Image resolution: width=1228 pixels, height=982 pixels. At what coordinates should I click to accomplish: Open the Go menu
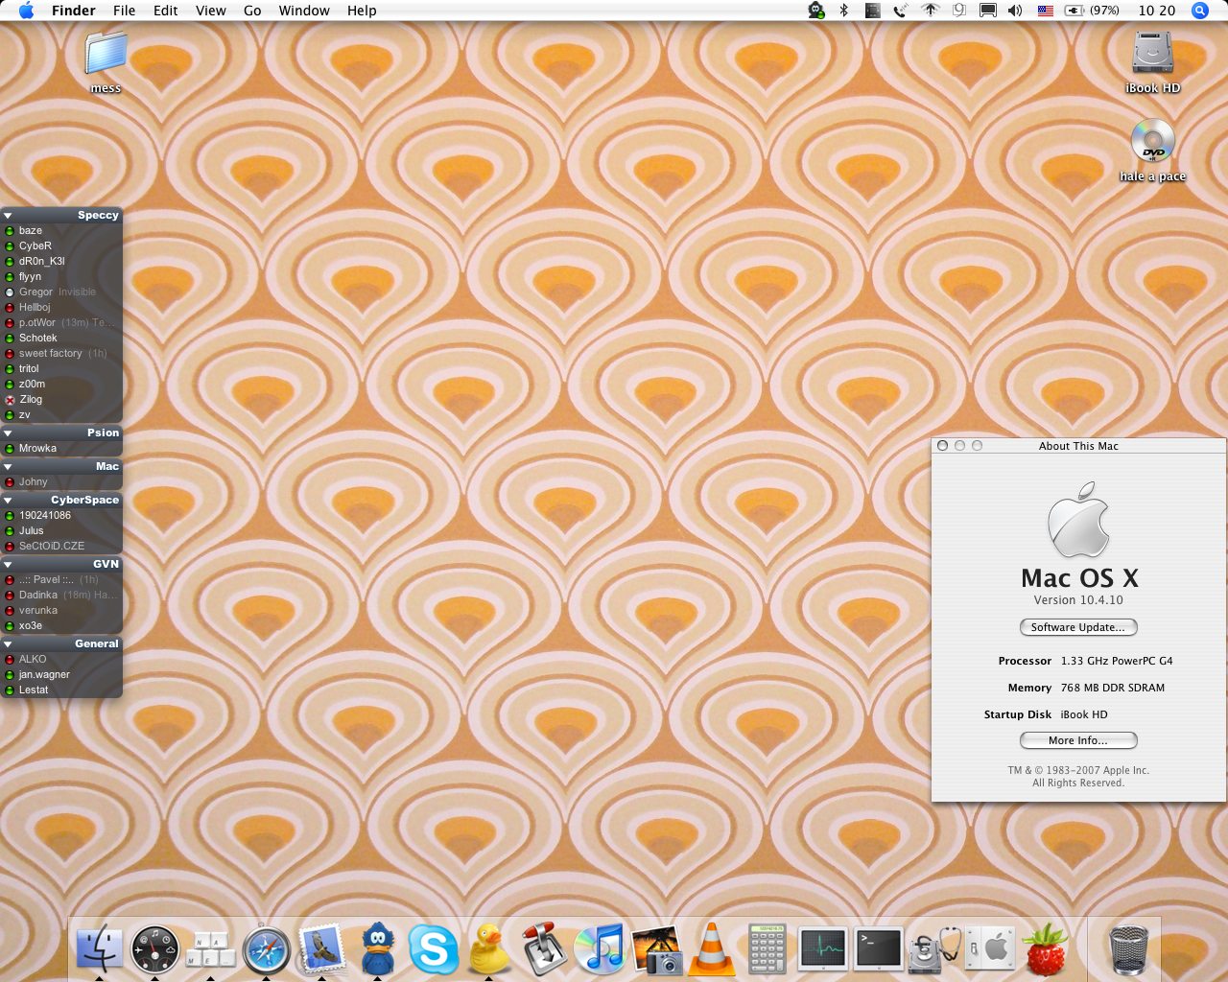(252, 11)
